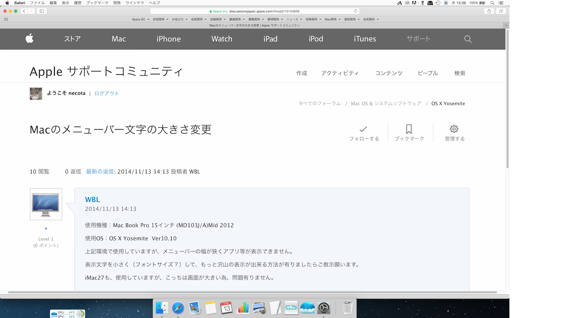Open Finder from the Dock
566x318 pixels.
pos(162,308)
